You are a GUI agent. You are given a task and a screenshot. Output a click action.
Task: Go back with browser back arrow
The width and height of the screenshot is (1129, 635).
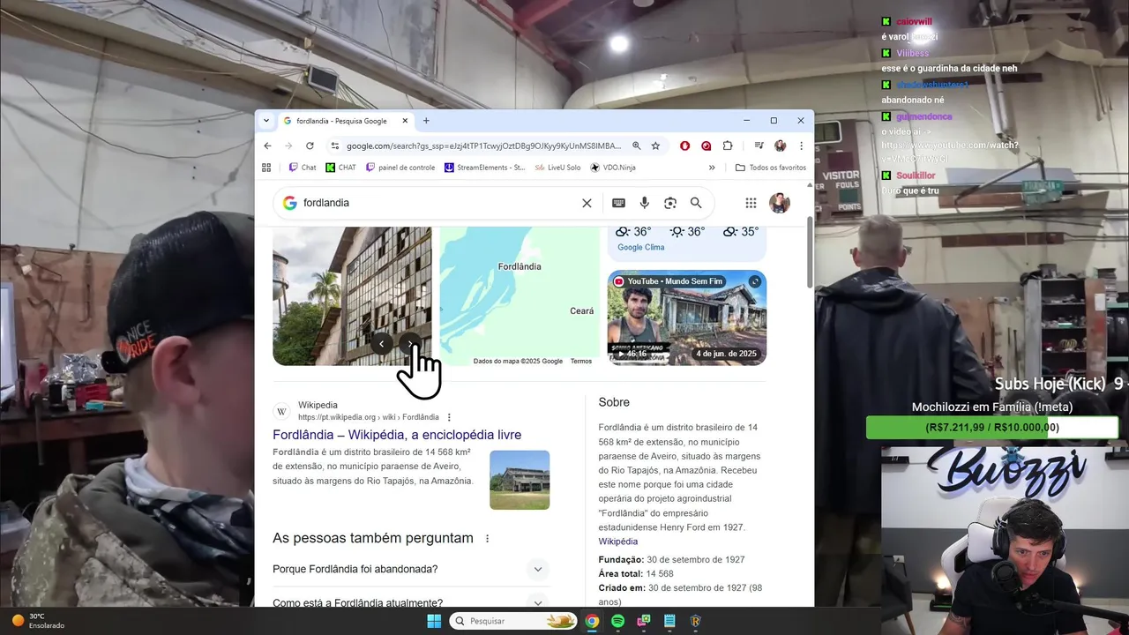(x=267, y=146)
